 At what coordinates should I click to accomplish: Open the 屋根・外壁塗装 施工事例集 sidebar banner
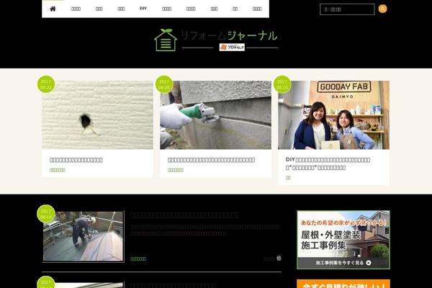(343, 240)
